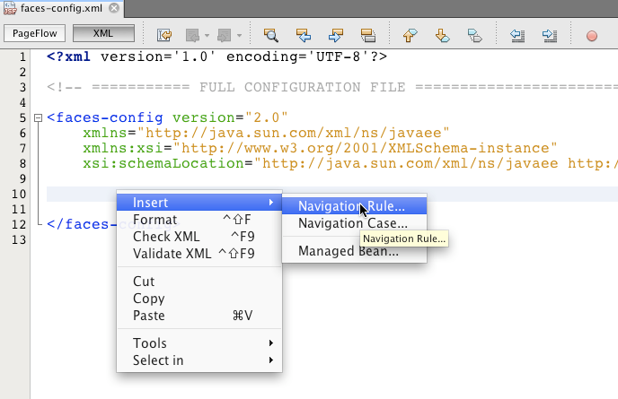Choose Navigation Case... in the Insert submenu
618x399 pixels.
[352, 223]
